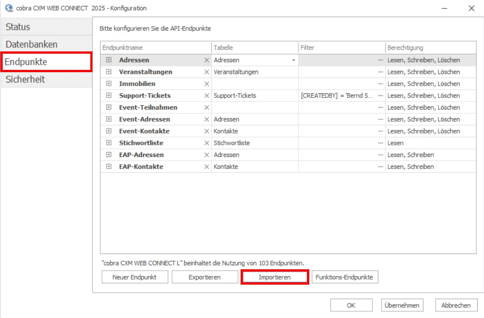Select the 'Veranstaltungen' table cell
Screen dimensions: 484x318
coord(255,72)
